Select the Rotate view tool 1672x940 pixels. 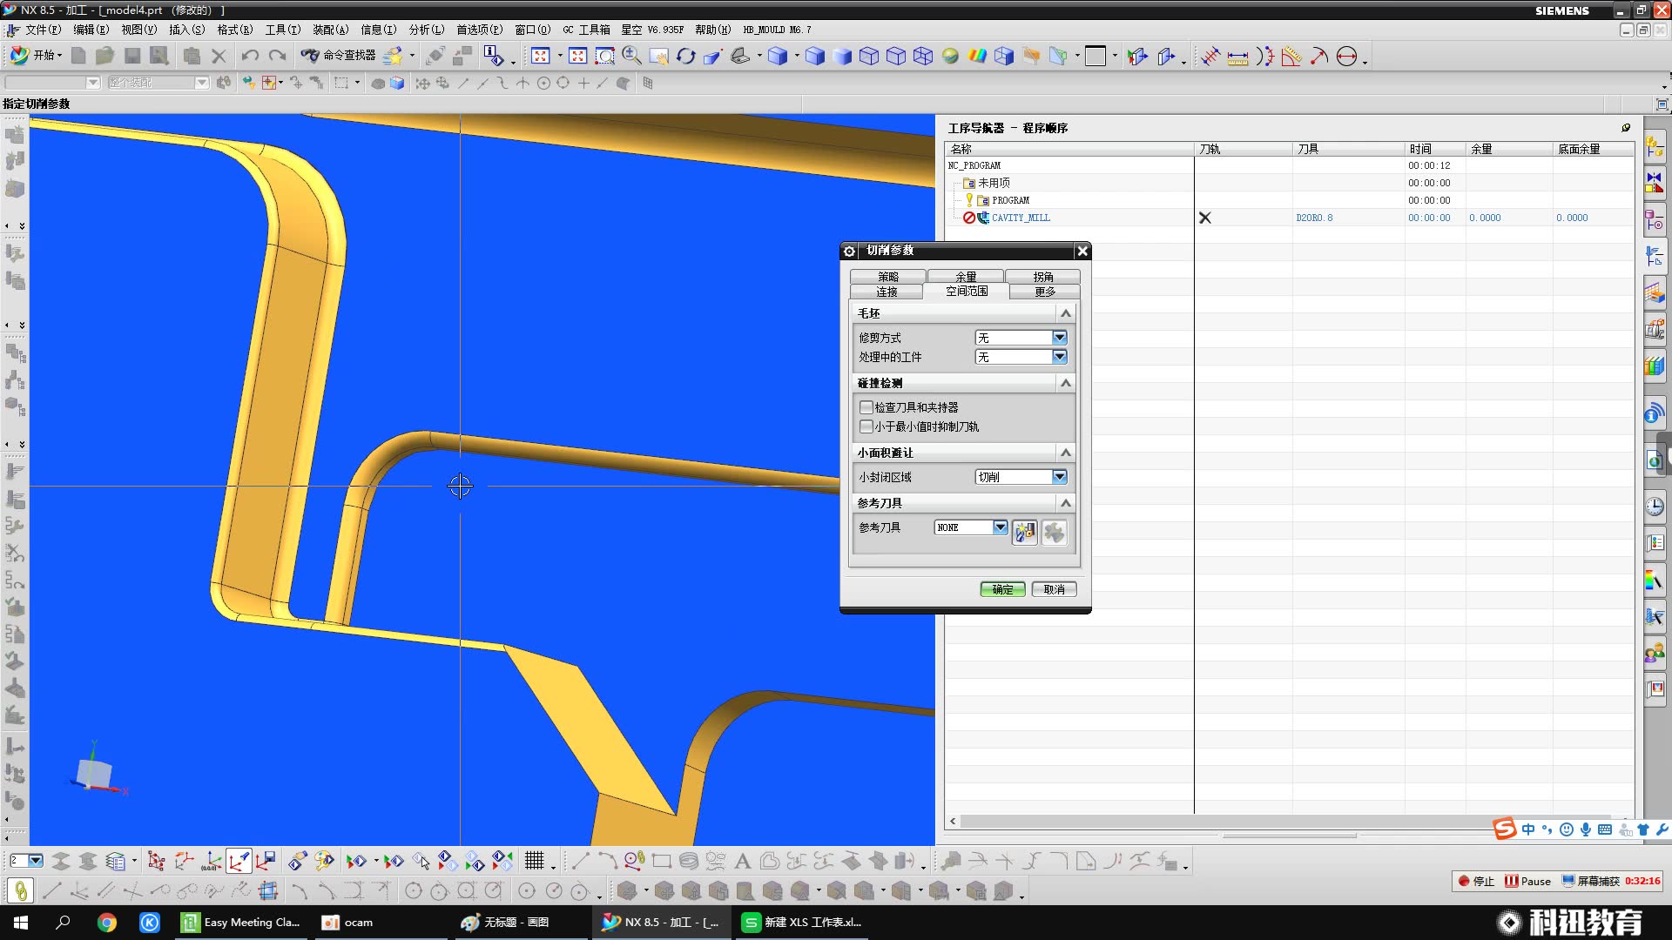(685, 57)
